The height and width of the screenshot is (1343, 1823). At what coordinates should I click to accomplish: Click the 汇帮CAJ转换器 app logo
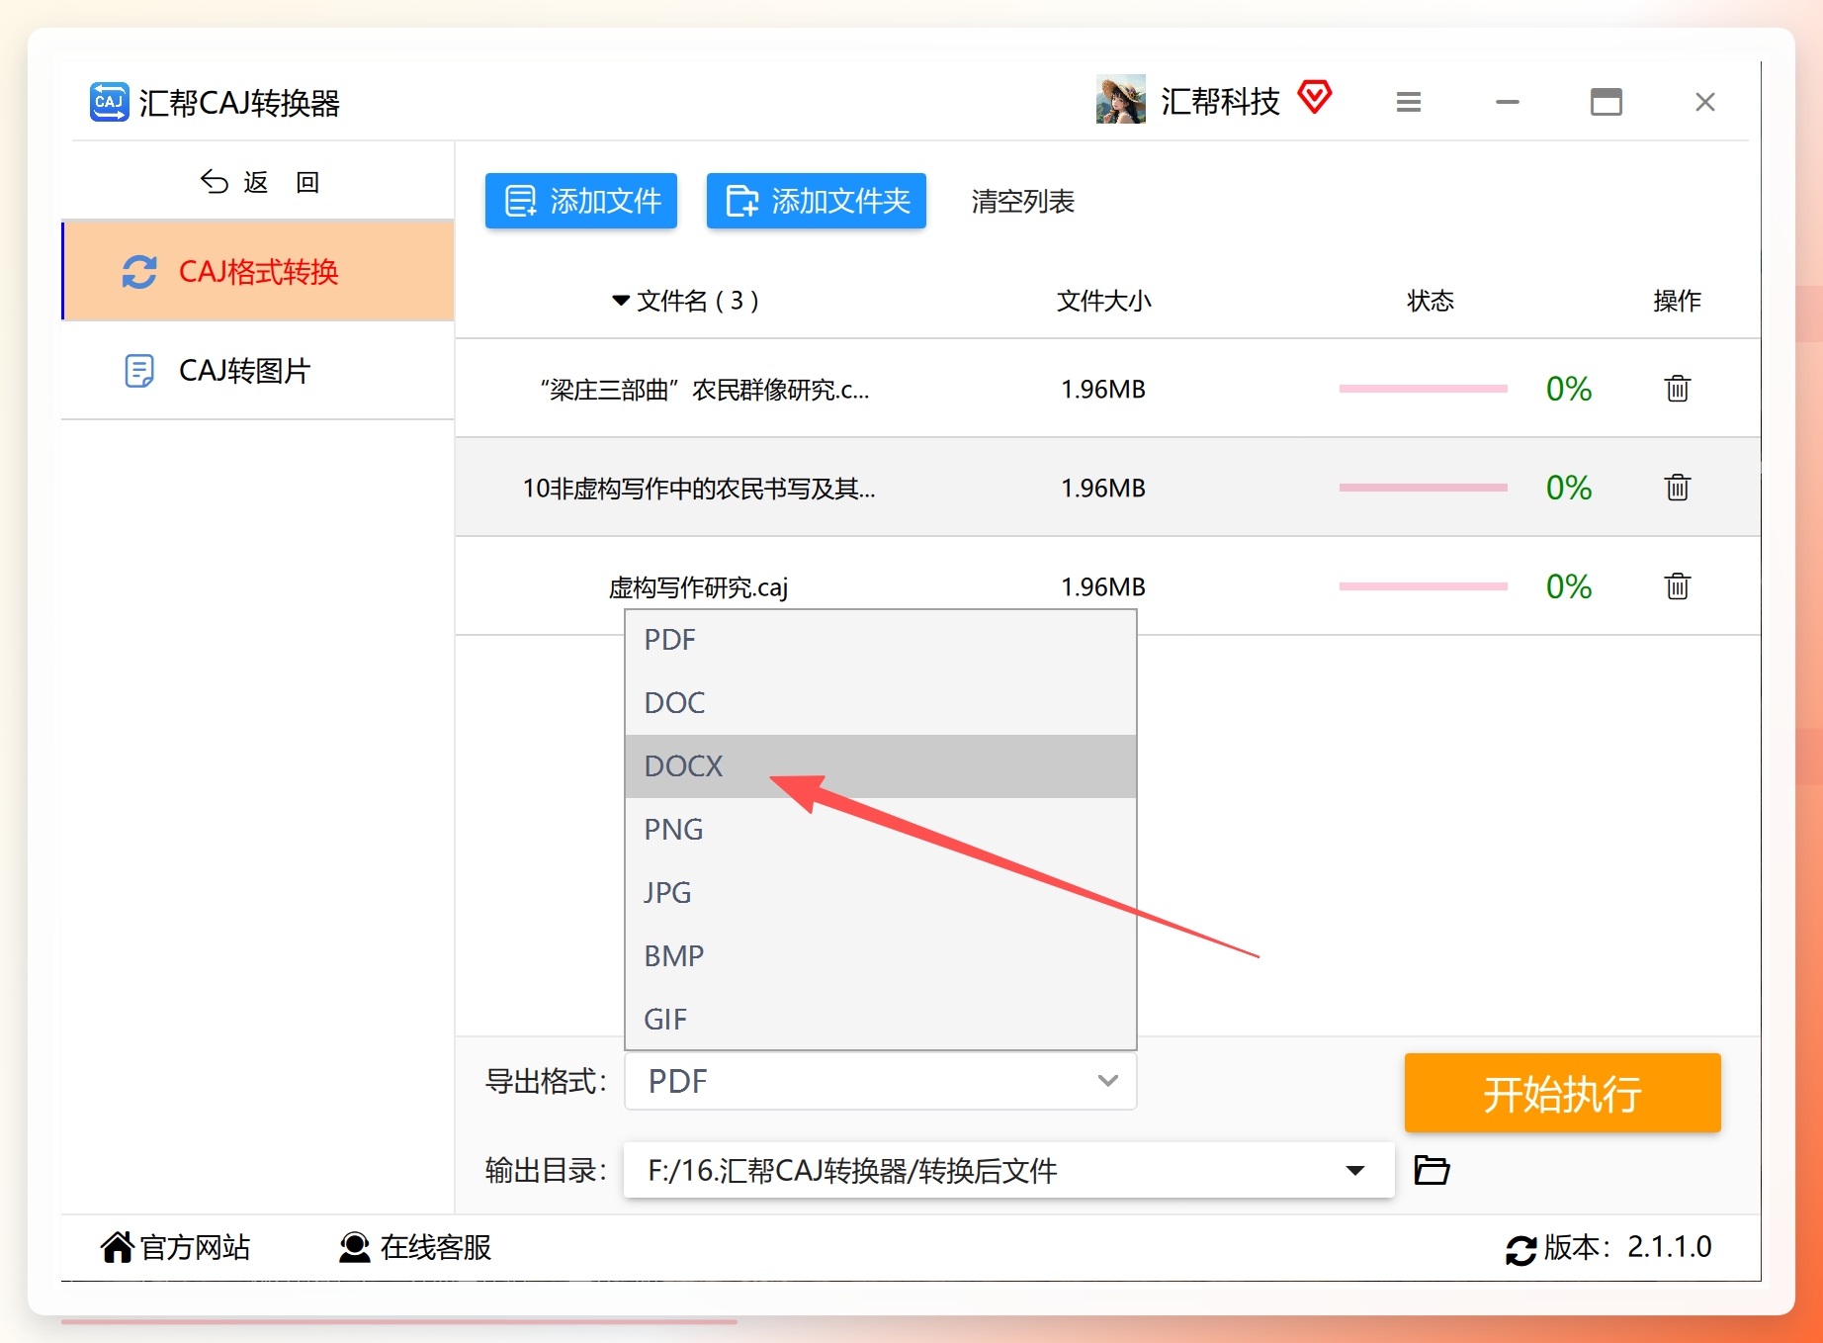point(110,102)
